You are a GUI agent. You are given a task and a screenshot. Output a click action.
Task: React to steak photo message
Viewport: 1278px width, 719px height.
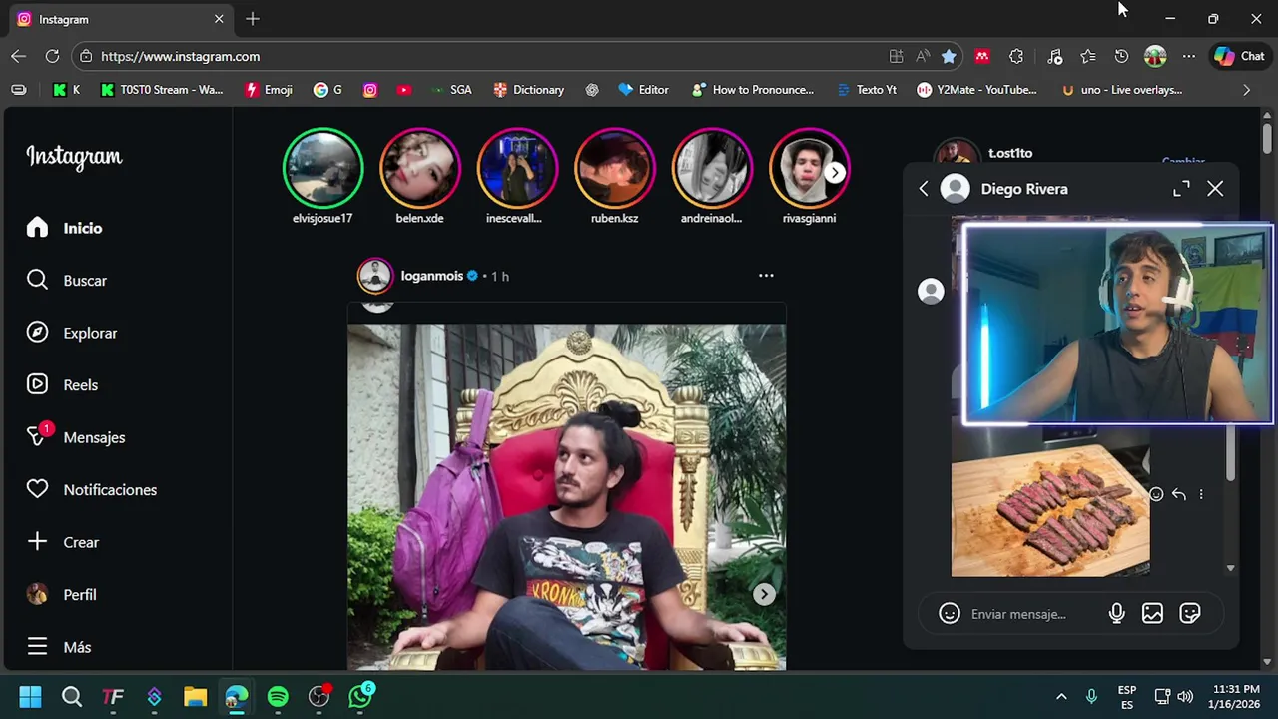click(1156, 494)
